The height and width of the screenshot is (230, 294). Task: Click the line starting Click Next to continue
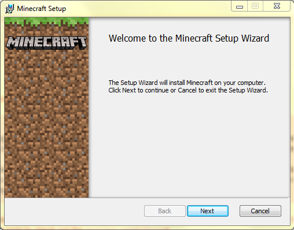click(188, 90)
